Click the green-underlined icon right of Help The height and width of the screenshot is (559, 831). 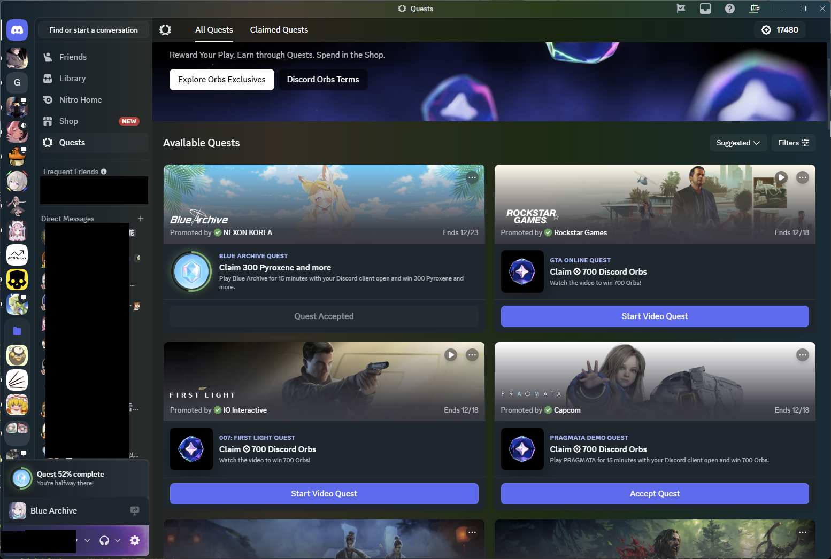[x=755, y=9]
